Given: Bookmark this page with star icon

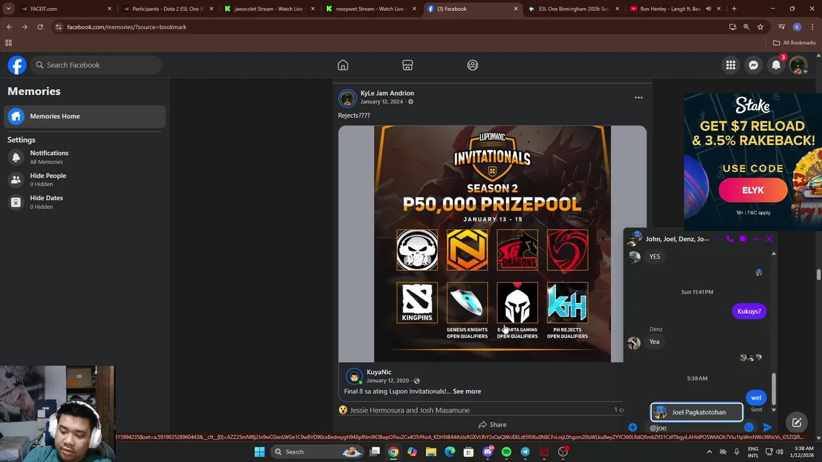Looking at the screenshot, I should [x=760, y=27].
